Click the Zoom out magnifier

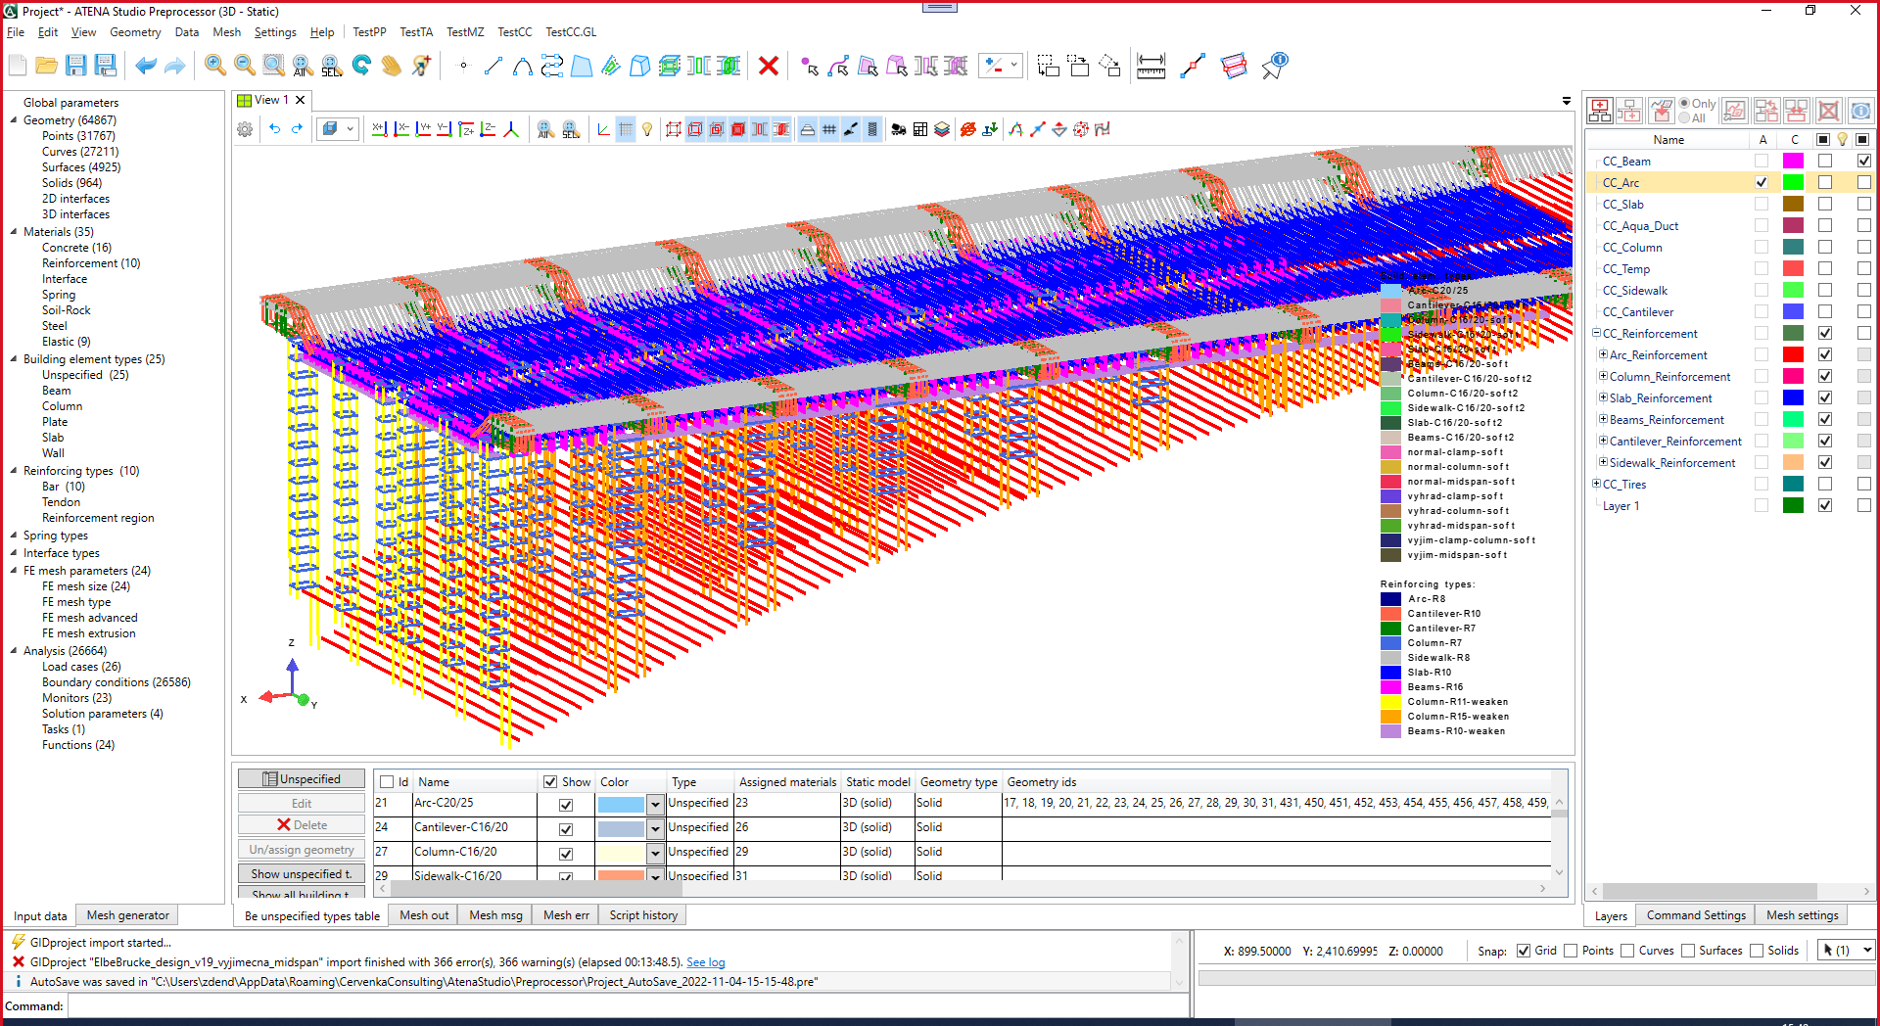click(x=245, y=66)
